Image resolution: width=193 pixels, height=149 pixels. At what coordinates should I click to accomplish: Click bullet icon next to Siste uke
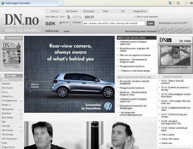click(x=160, y=143)
